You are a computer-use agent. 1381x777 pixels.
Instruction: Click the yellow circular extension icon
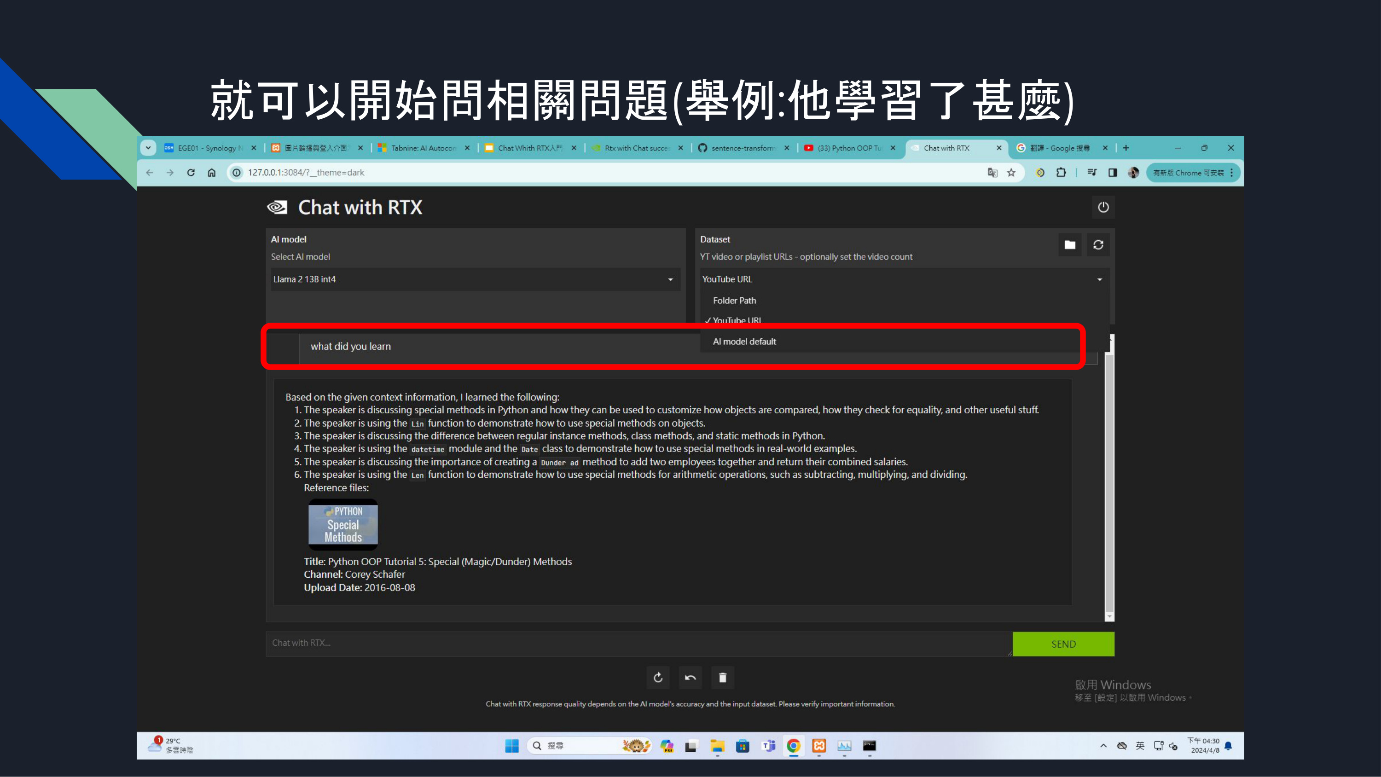(1040, 173)
